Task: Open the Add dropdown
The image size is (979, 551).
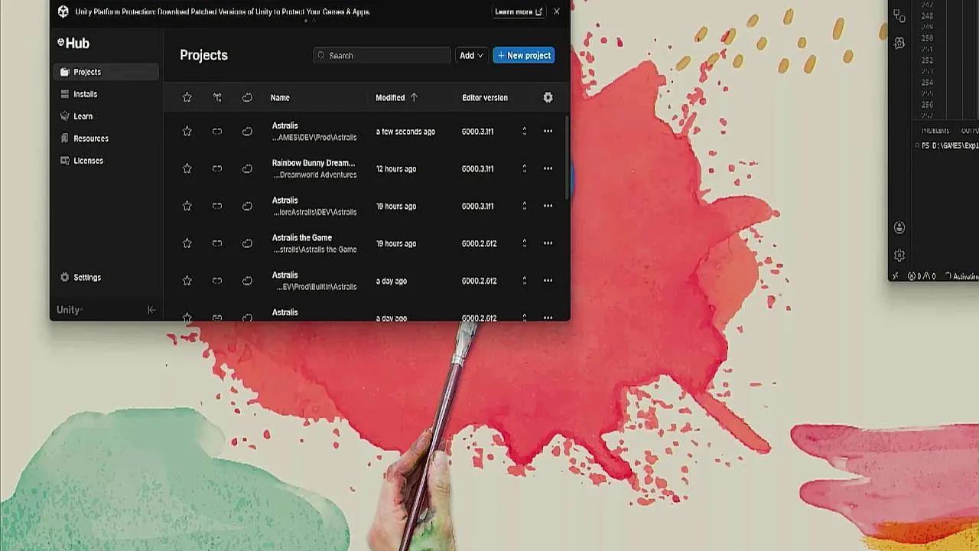Action: [471, 55]
